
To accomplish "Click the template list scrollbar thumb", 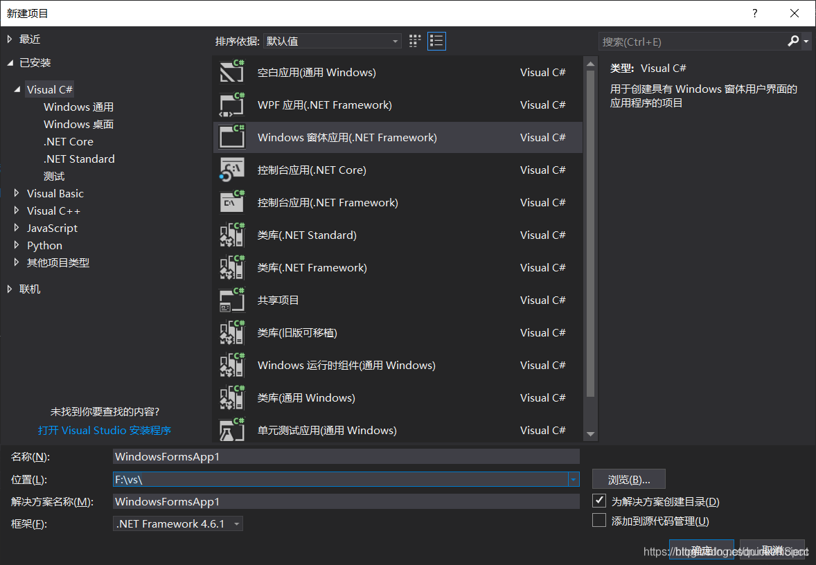I will point(590,233).
